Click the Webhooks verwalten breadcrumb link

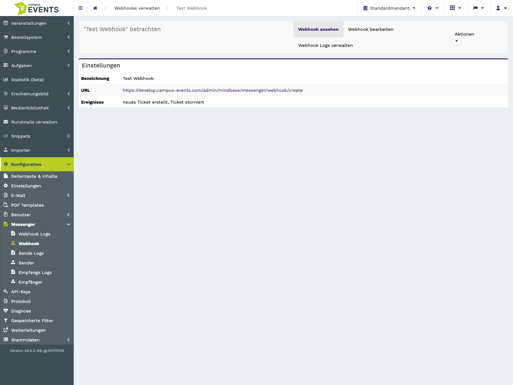pos(137,8)
